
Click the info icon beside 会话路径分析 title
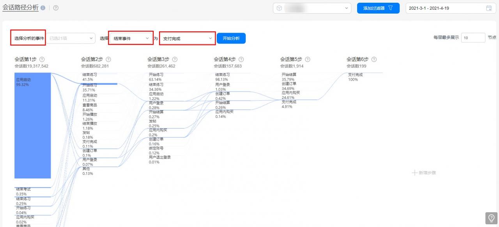[43, 8]
